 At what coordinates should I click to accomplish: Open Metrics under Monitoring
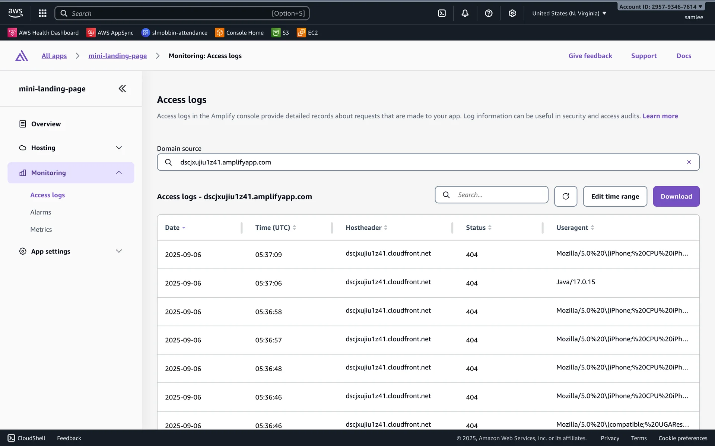(41, 229)
